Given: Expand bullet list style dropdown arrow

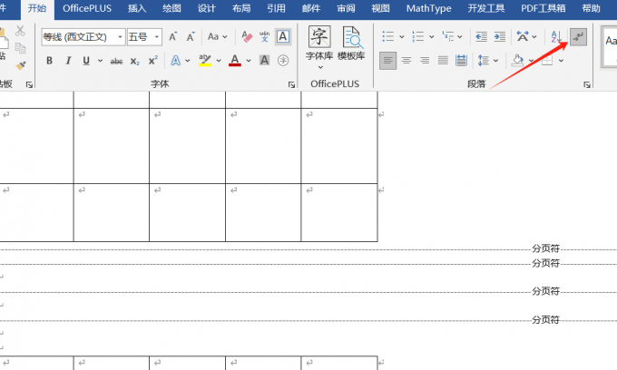Looking at the screenshot, I should pyautogui.click(x=401, y=37).
